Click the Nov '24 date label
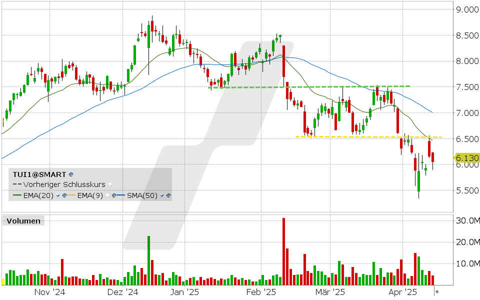Image resolution: width=480 pixels, height=300 pixels. coord(49,292)
